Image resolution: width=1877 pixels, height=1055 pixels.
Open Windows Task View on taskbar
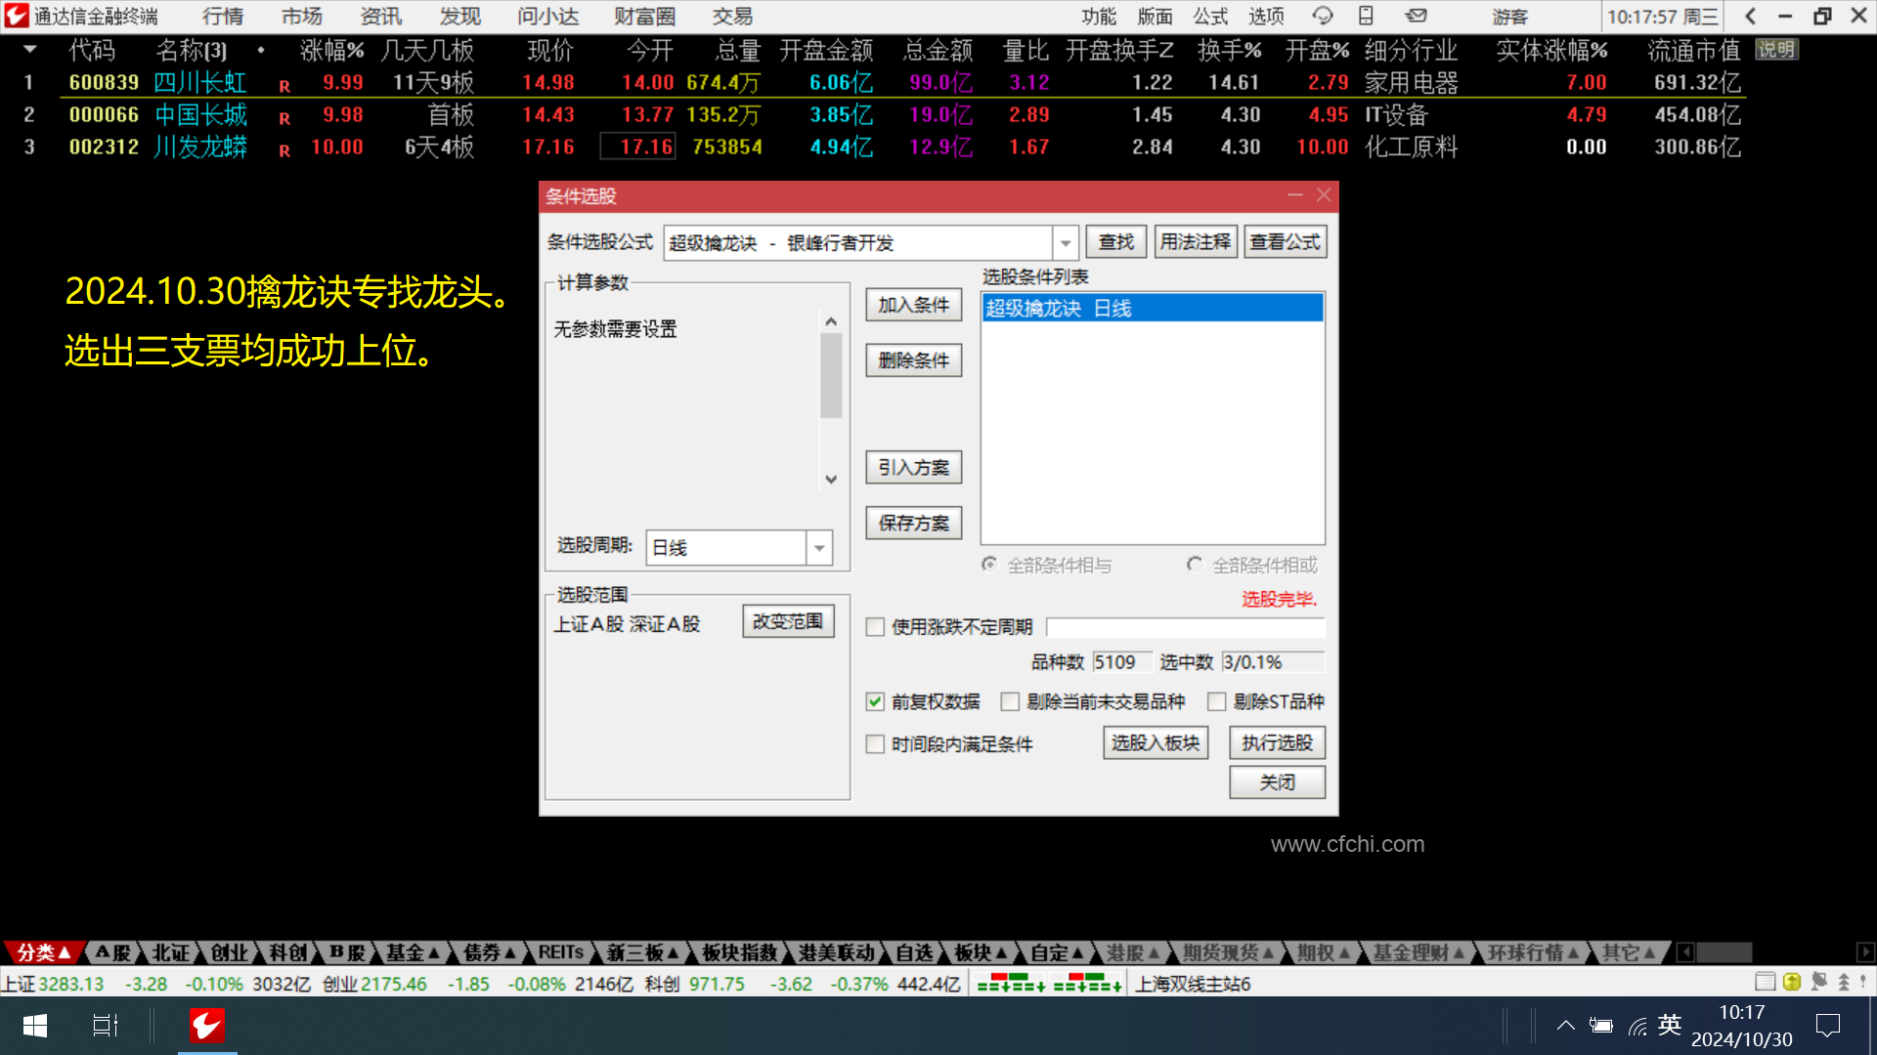105,1026
